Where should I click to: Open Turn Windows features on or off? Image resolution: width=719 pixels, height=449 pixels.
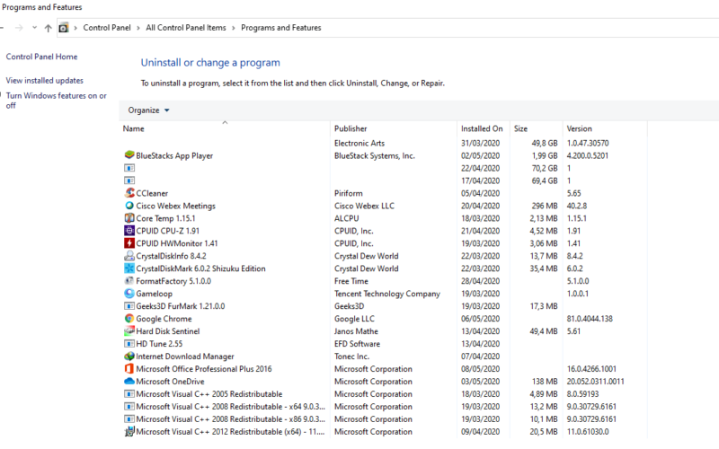(56, 101)
